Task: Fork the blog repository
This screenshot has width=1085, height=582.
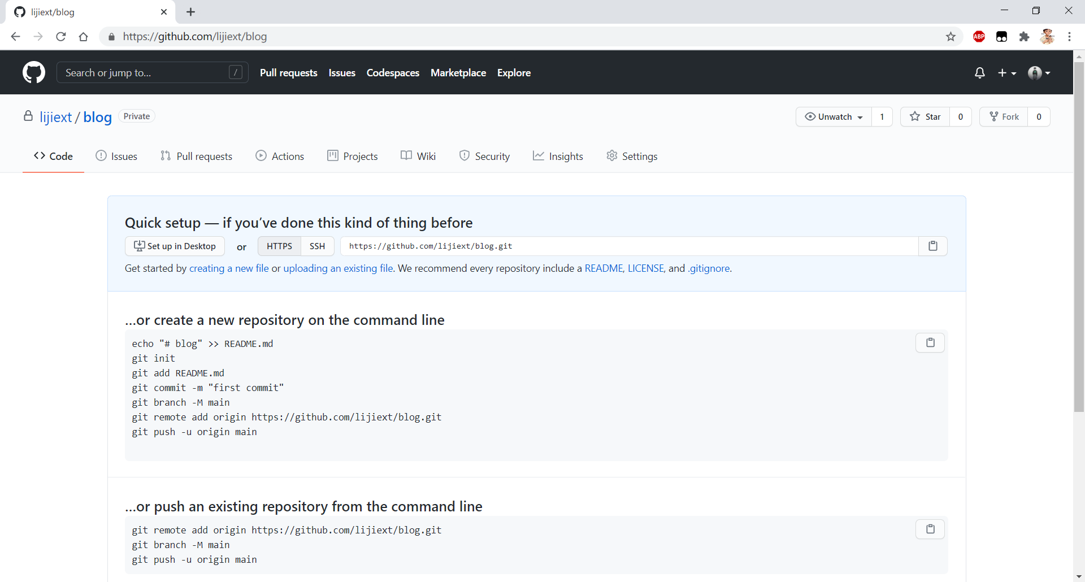Action: [x=1004, y=117]
